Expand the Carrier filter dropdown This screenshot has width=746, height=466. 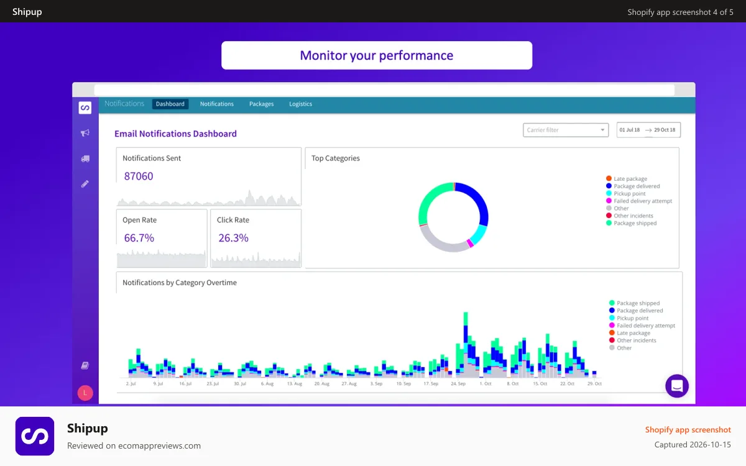(x=566, y=130)
